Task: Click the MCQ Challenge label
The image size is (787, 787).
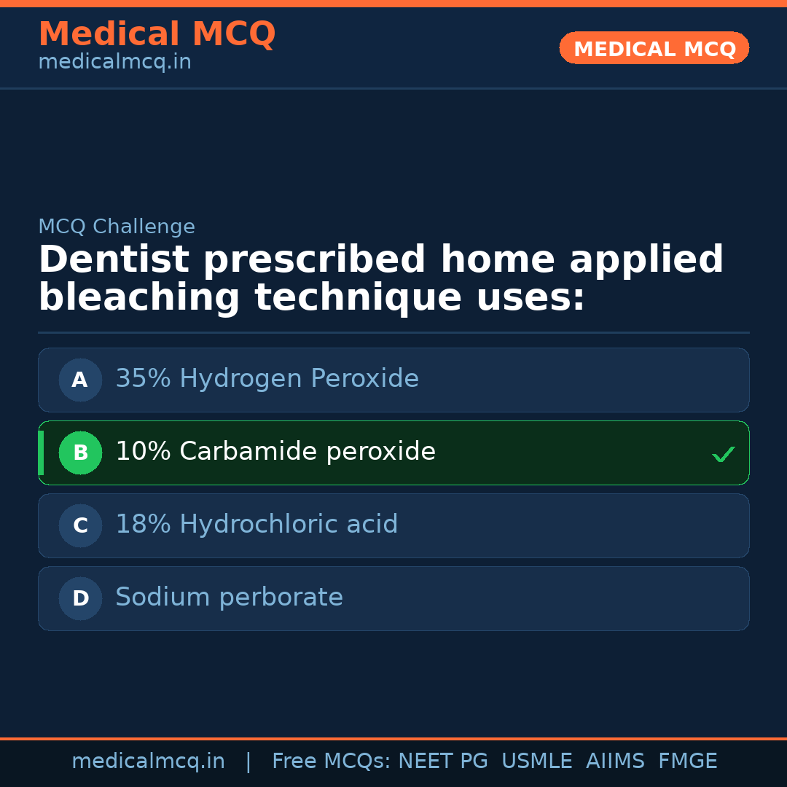Action: coord(117,227)
